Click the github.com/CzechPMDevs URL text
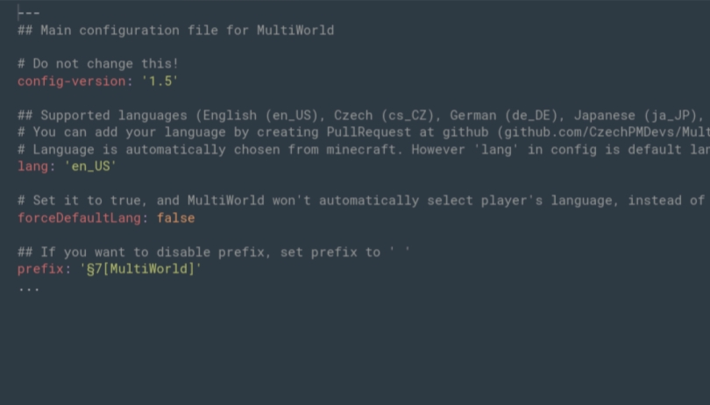710x405 pixels. point(607,132)
